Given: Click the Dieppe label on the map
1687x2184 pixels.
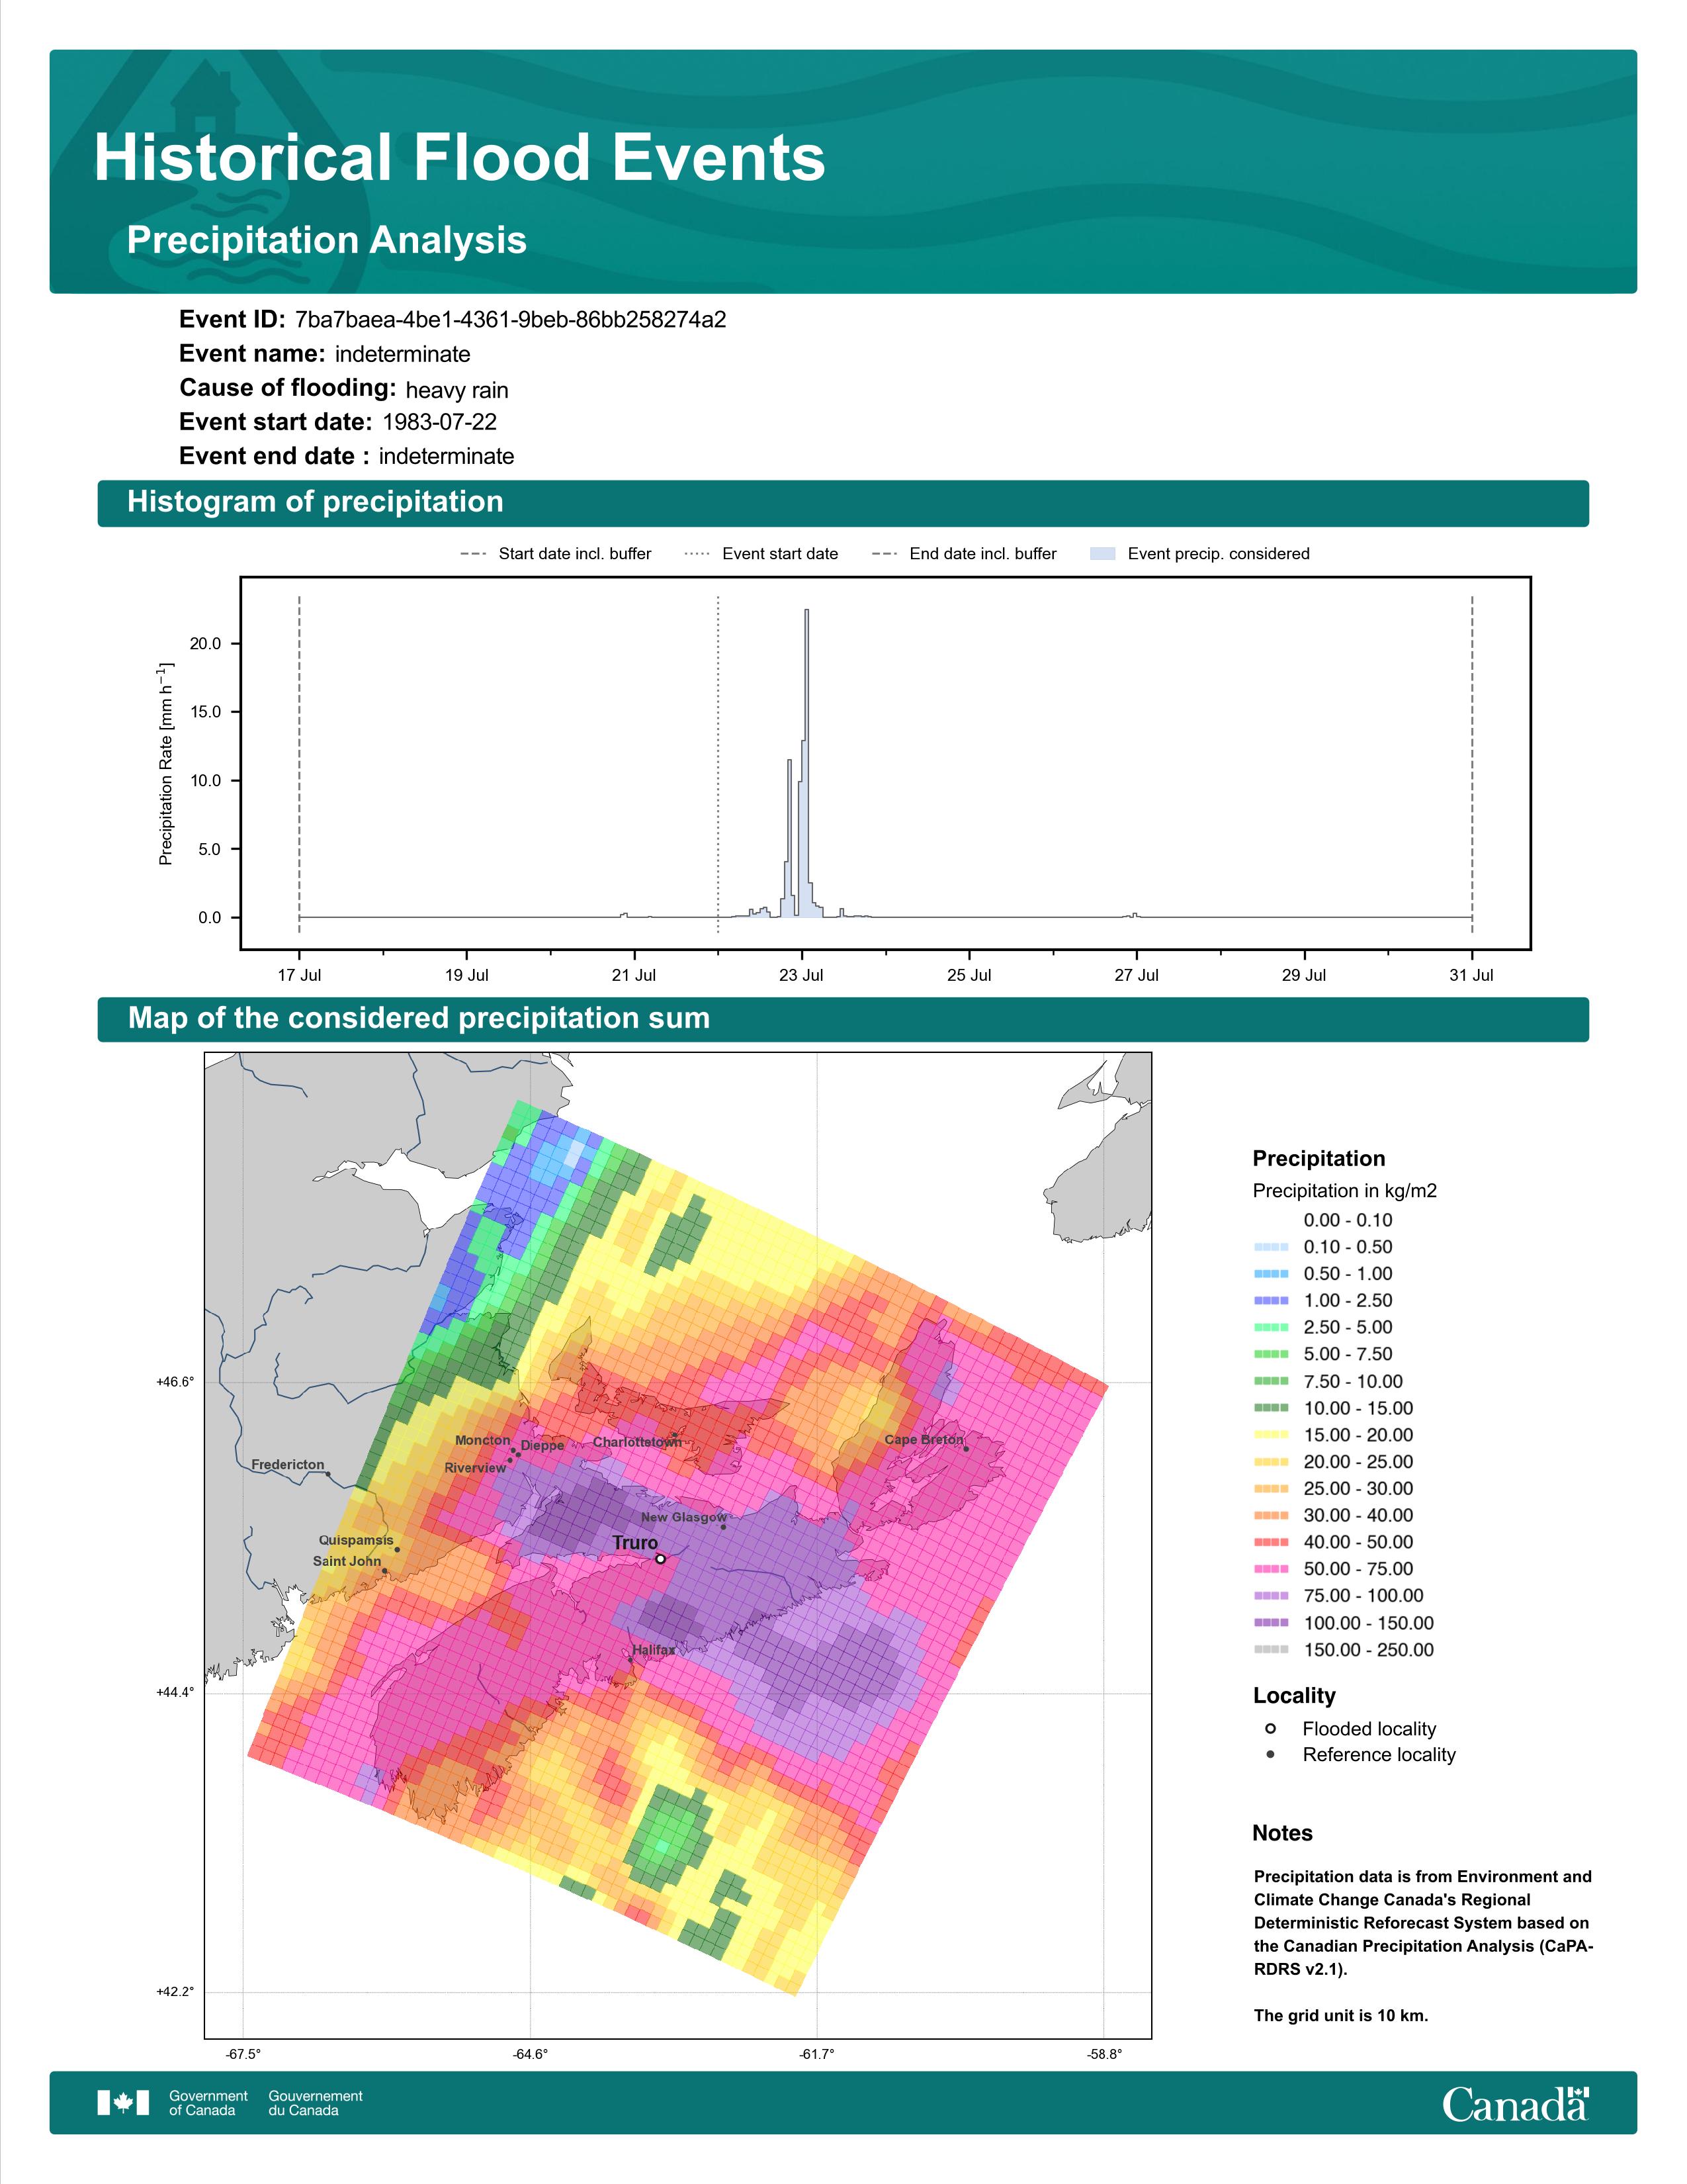Looking at the screenshot, I should (542, 1446).
